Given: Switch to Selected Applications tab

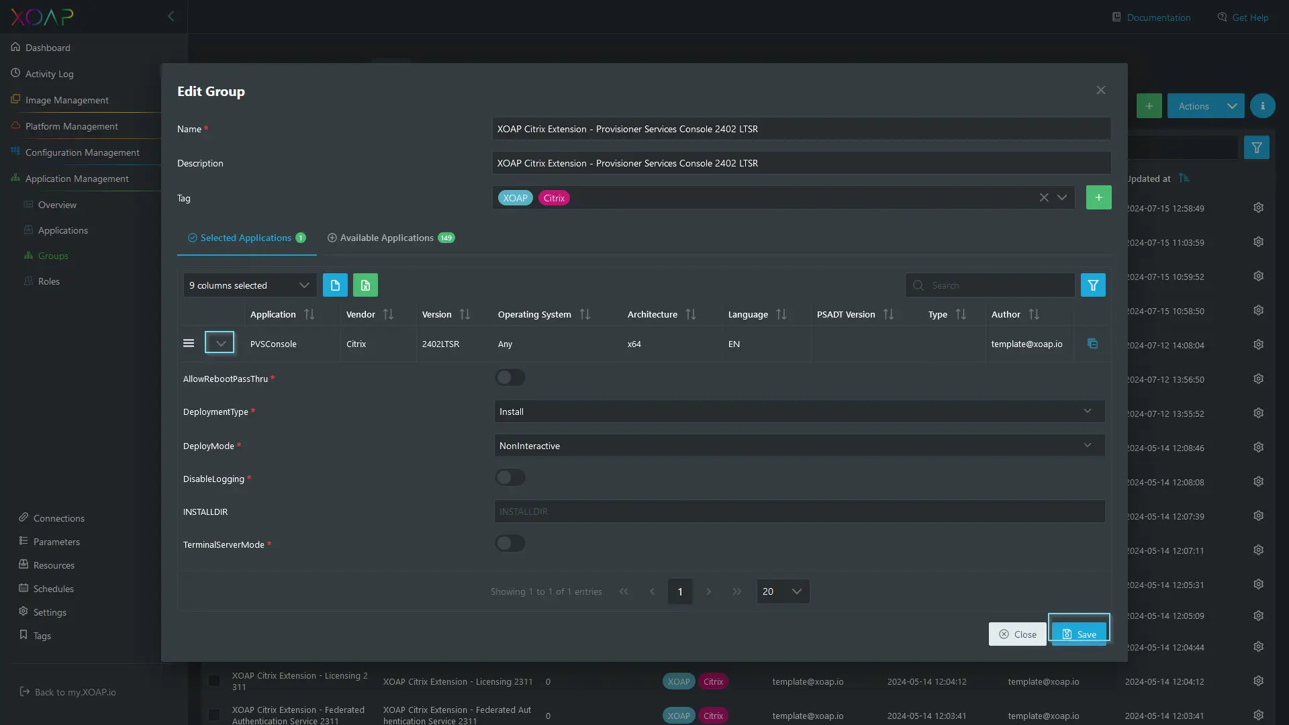Looking at the screenshot, I should click(x=246, y=237).
